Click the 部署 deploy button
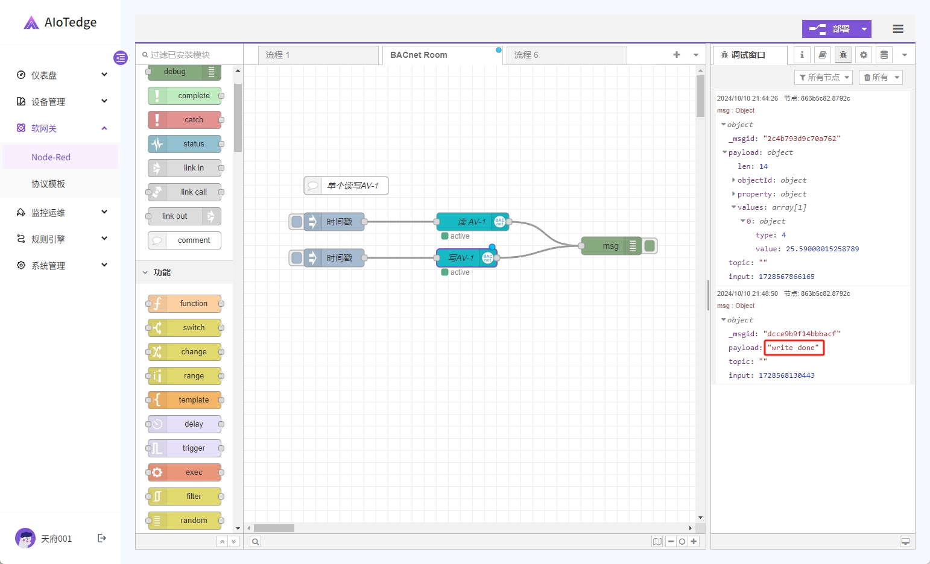The width and height of the screenshot is (930, 564). click(830, 29)
